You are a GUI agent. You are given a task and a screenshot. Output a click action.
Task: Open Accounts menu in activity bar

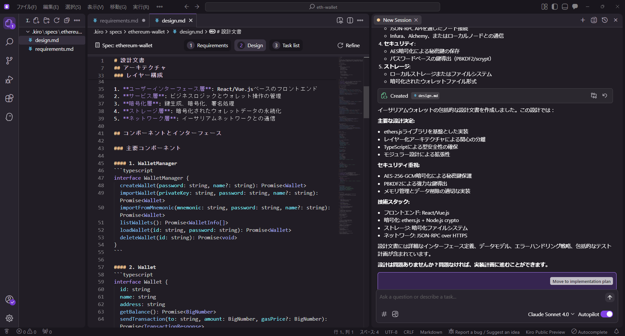(x=9, y=300)
